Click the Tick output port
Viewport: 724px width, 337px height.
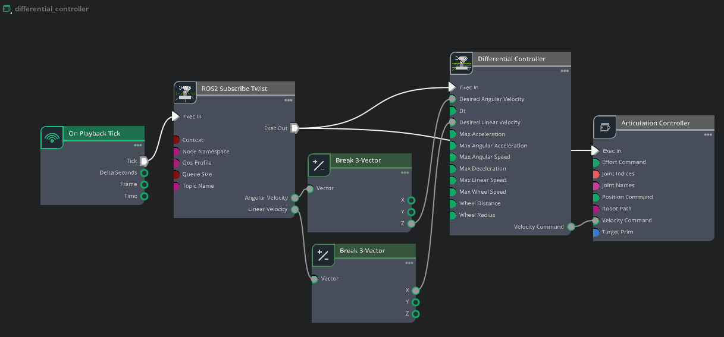tap(144, 161)
